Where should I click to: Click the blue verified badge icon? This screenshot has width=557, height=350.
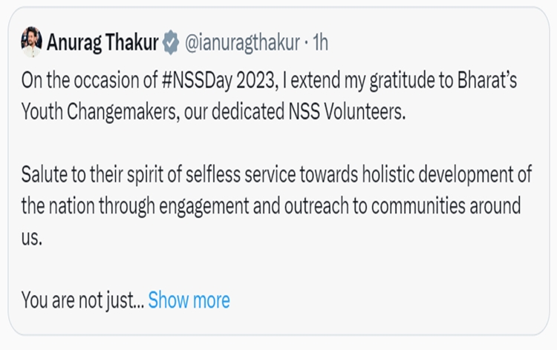(x=171, y=43)
